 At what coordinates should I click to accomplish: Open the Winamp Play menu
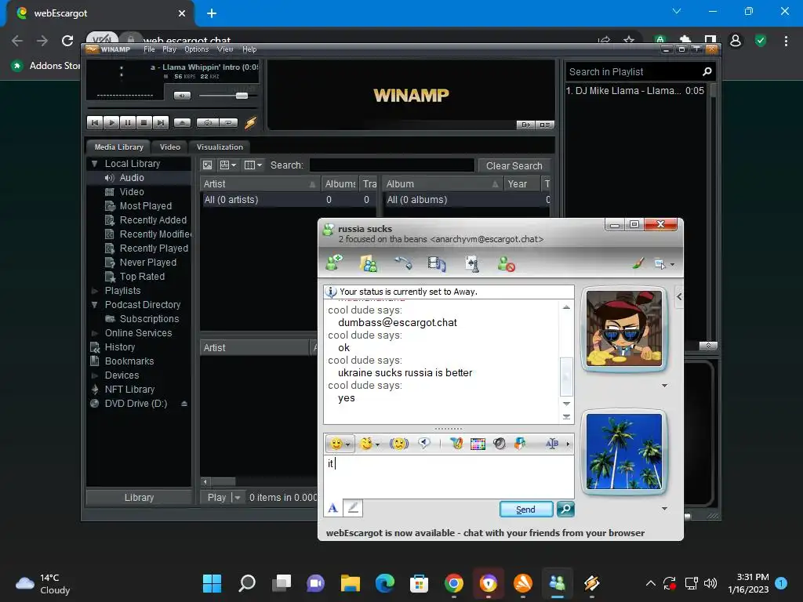point(169,49)
